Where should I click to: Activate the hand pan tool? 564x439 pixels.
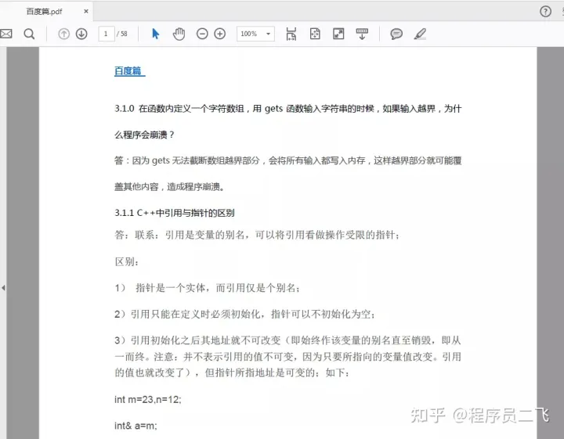[x=179, y=34]
